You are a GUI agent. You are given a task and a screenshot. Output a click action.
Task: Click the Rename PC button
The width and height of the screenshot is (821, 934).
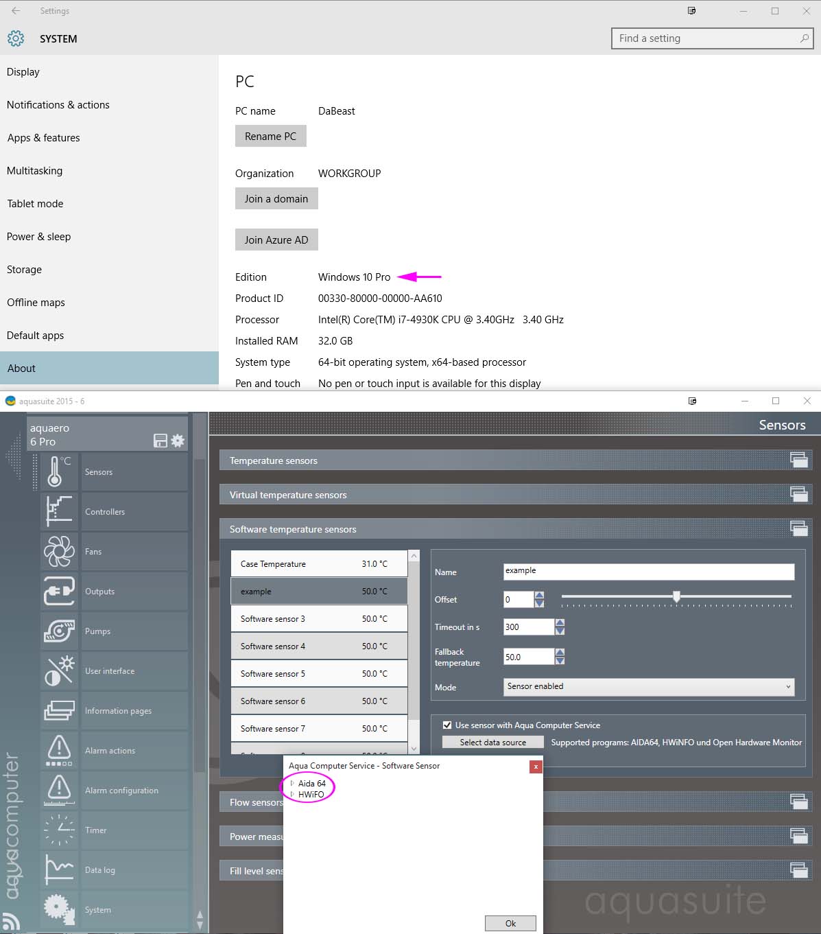270,136
